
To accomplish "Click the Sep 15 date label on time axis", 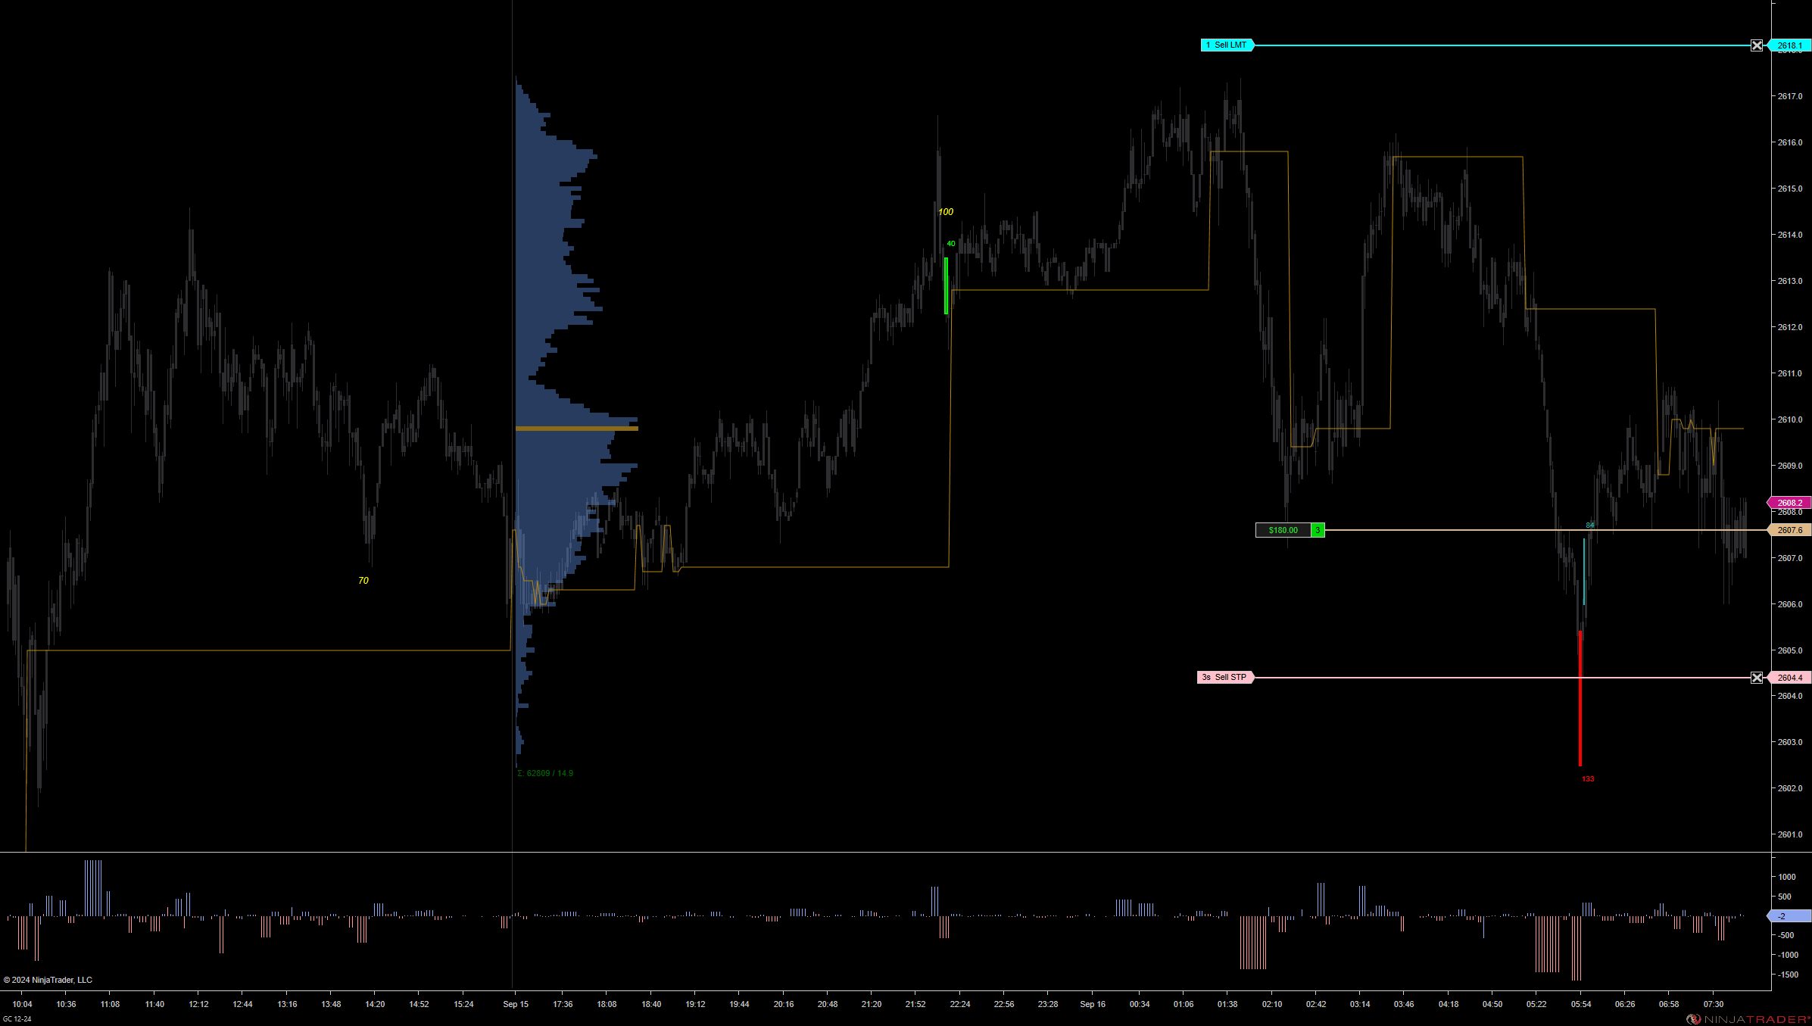I will point(516,1004).
